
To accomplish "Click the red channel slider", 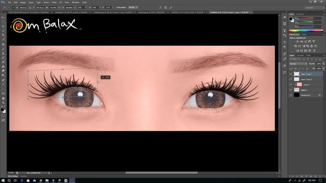I will pyautogui.click(x=306, y=18).
